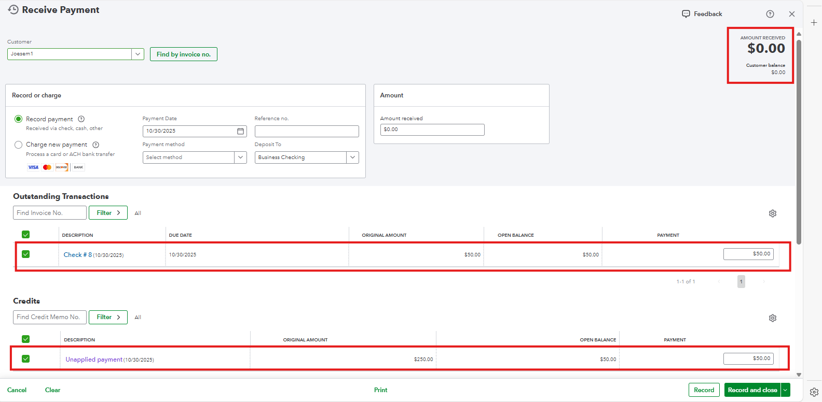
Task: Uncheck the Unapplied payment credit checkbox
Action: (x=26, y=359)
